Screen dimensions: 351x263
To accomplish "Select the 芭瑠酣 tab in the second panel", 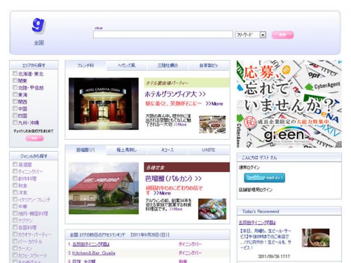I will click(x=86, y=150).
